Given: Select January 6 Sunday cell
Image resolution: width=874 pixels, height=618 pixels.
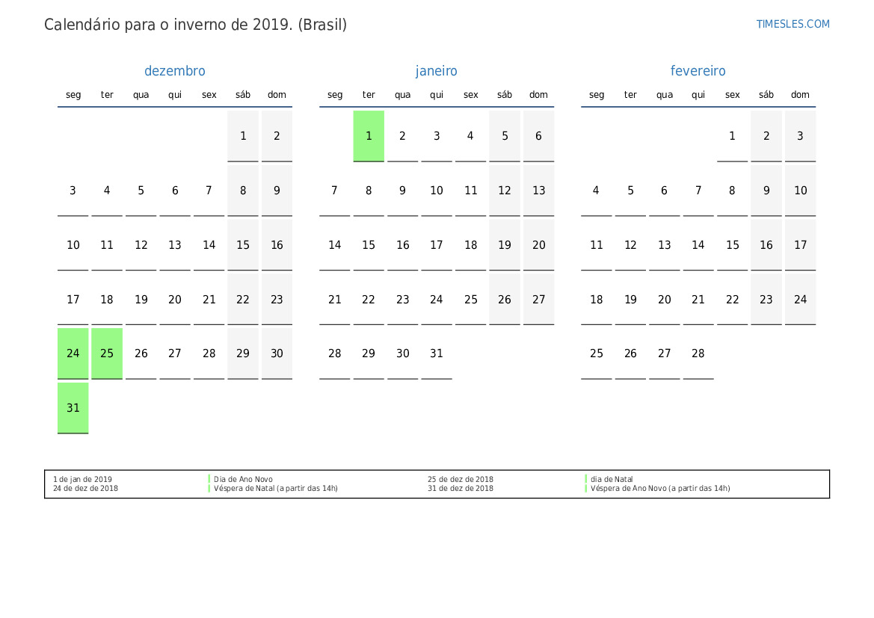Looking at the screenshot, I should (538, 136).
